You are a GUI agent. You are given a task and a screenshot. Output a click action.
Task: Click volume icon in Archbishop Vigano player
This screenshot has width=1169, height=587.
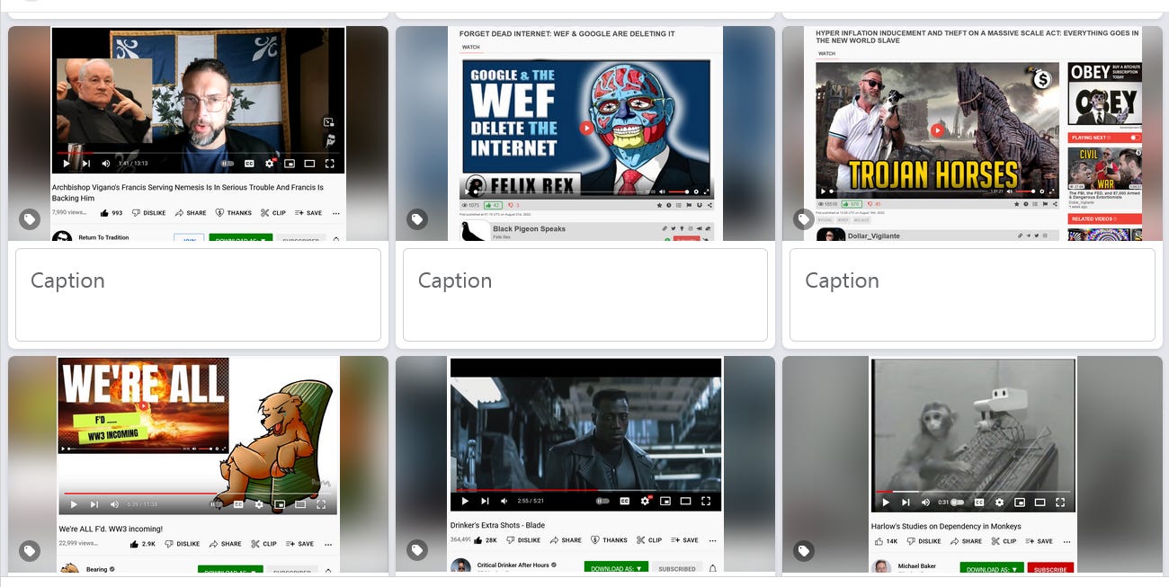[106, 164]
